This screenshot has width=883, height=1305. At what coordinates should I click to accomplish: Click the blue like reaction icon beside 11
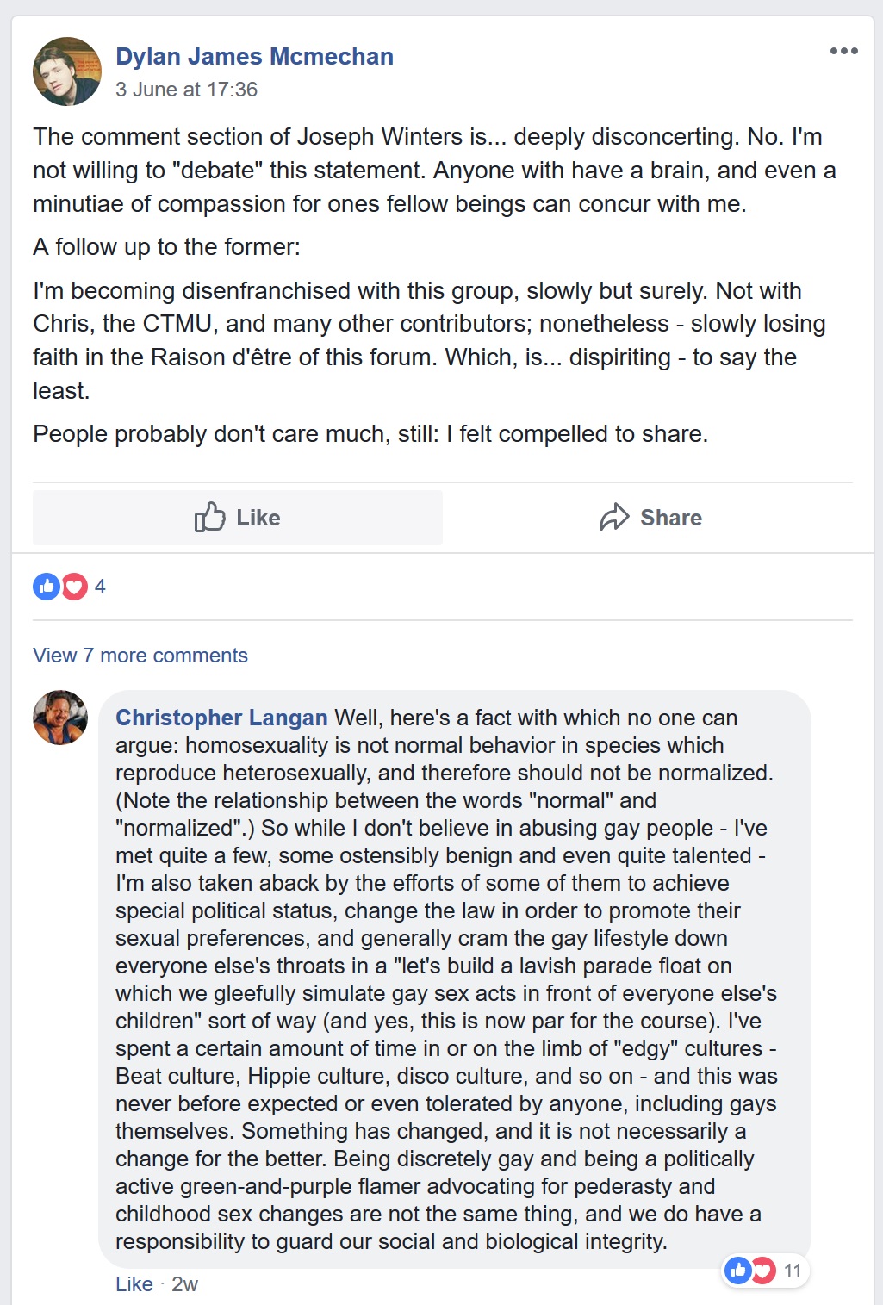tap(738, 1271)
